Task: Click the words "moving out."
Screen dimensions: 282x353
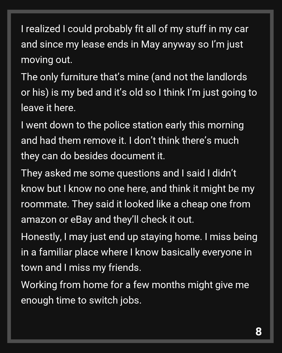Action: (x=46, y=60)
